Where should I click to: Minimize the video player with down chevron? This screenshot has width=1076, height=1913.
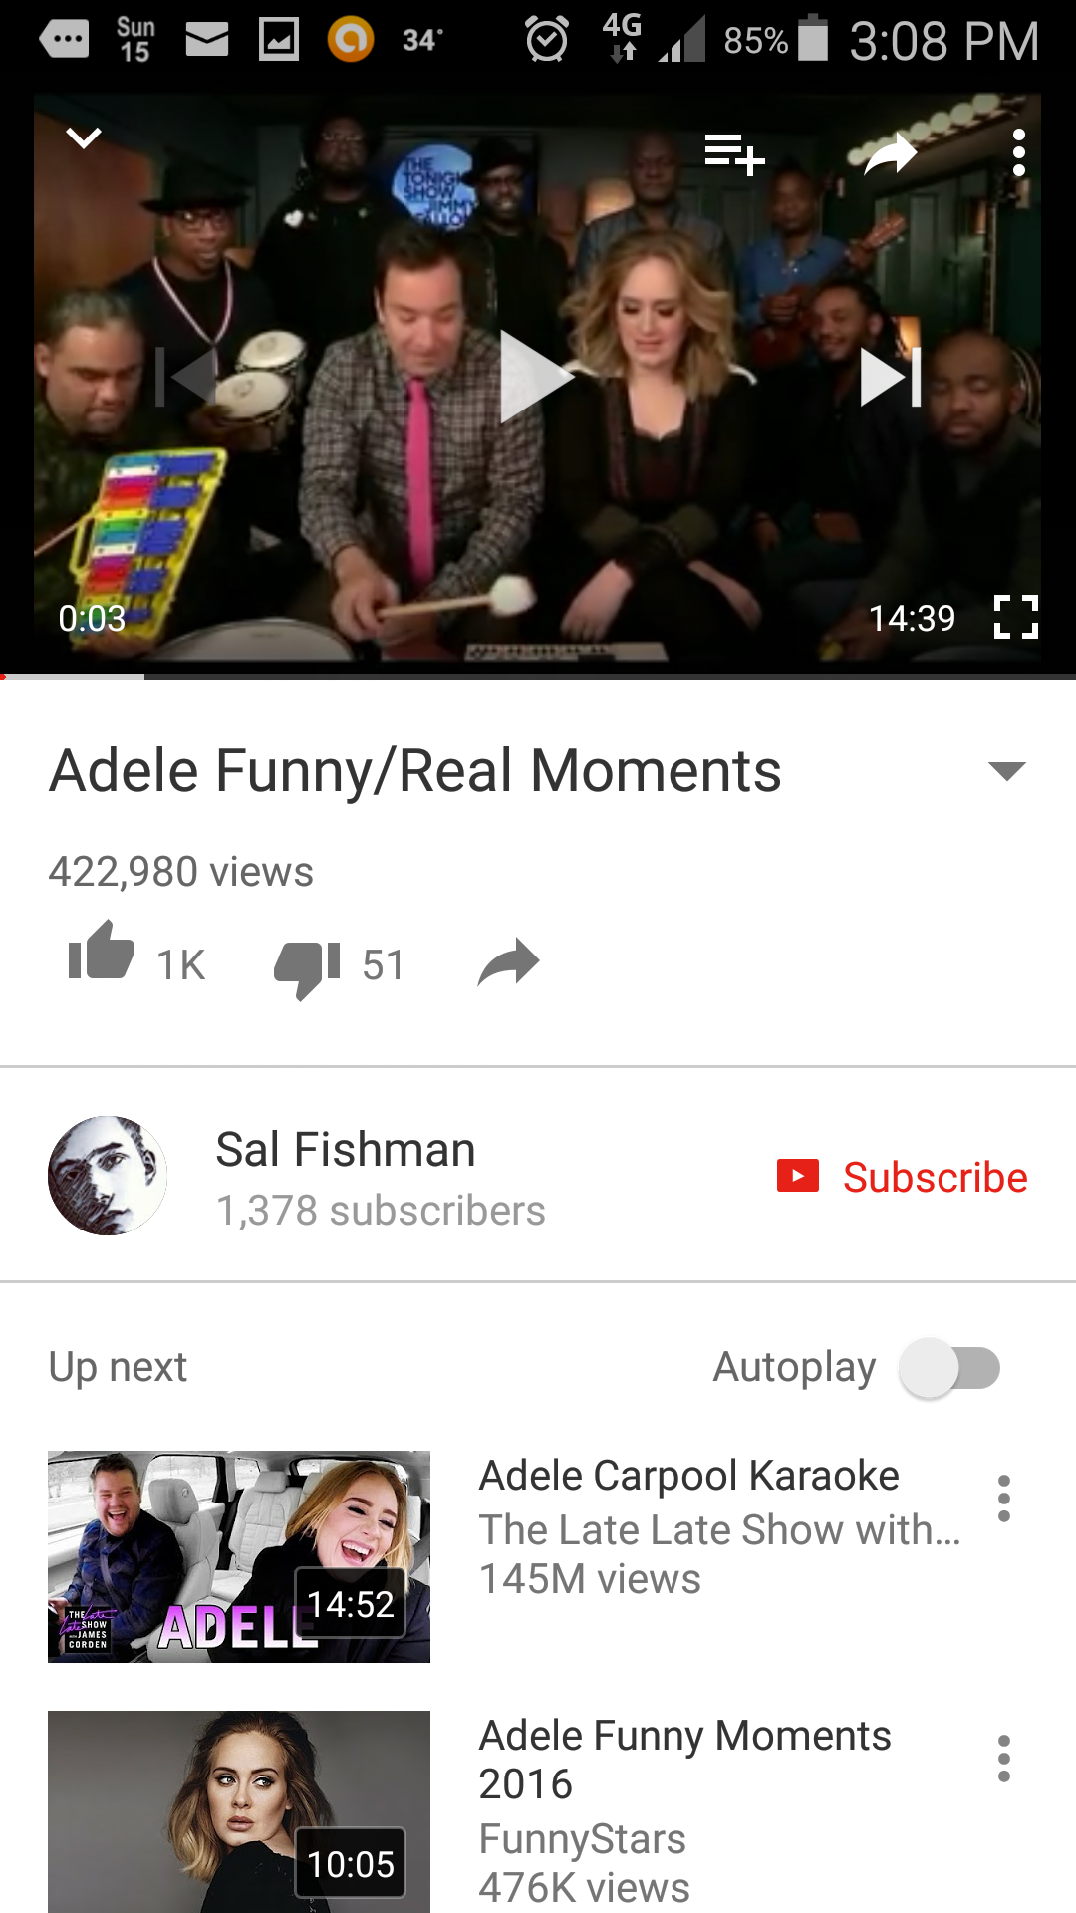[x=84, y=138]
